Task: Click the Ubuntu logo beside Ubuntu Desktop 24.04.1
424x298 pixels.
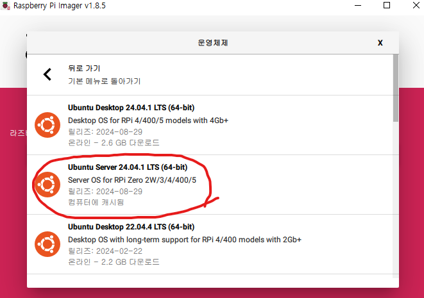Action: 47,125
